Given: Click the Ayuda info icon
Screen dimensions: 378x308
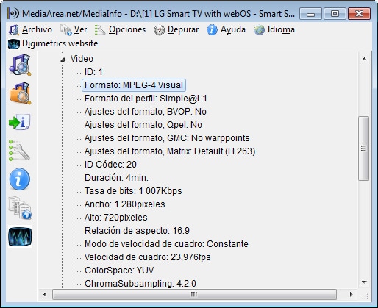Looking at the screenshot, I should point(212,30).
